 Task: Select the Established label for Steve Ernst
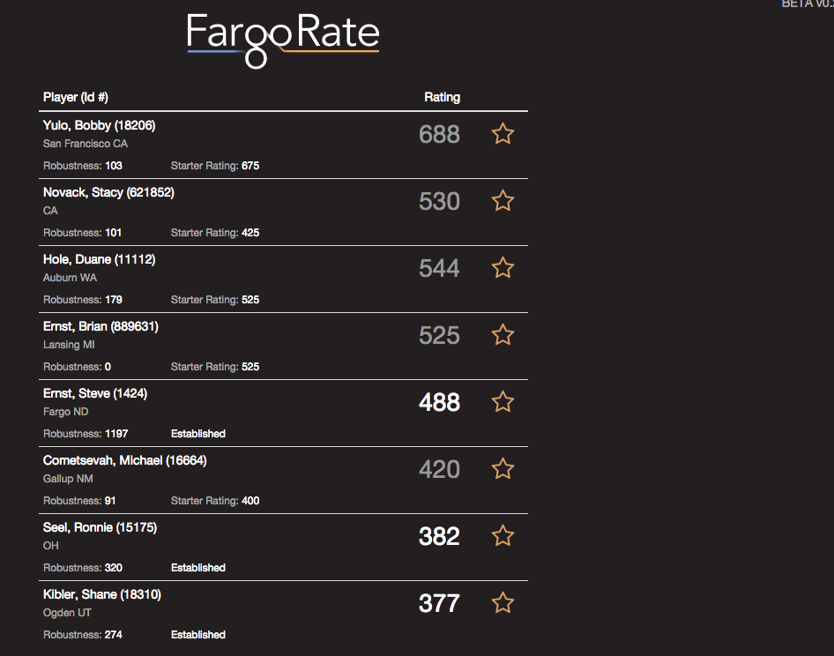(x=197, y=434)
